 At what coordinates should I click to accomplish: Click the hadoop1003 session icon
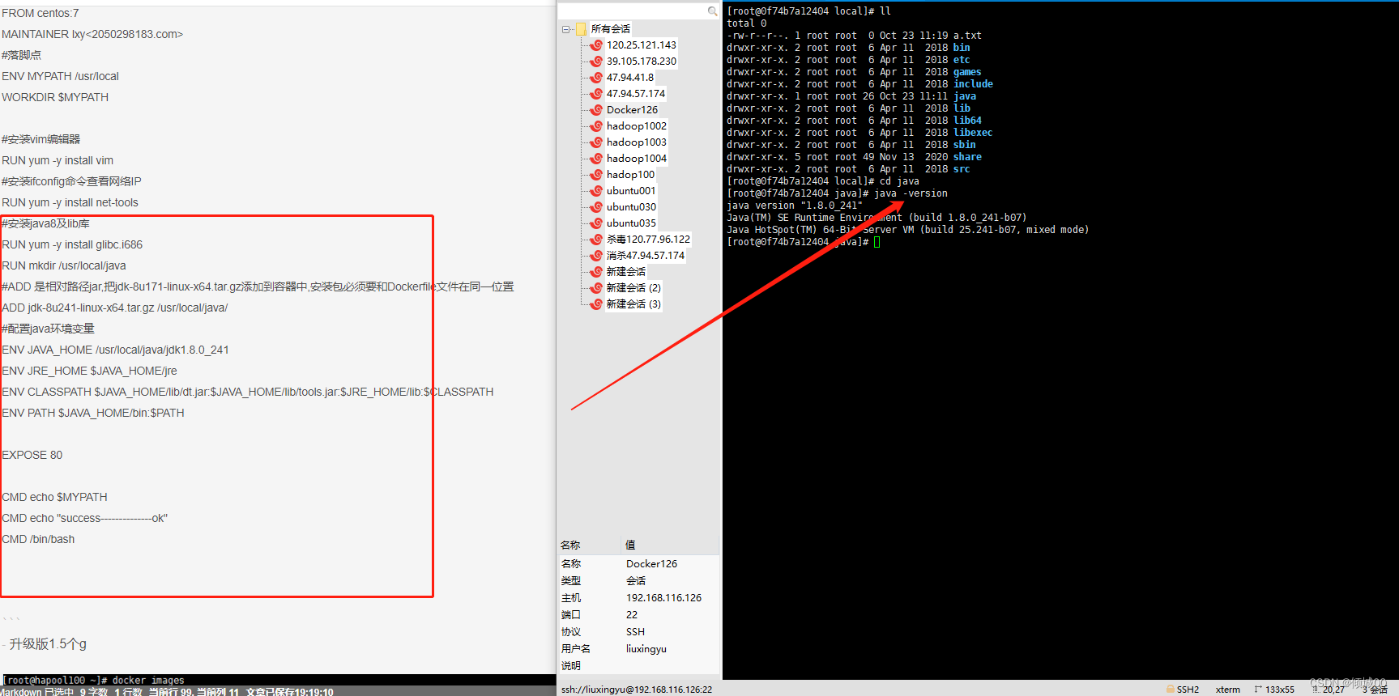point(596,142)
